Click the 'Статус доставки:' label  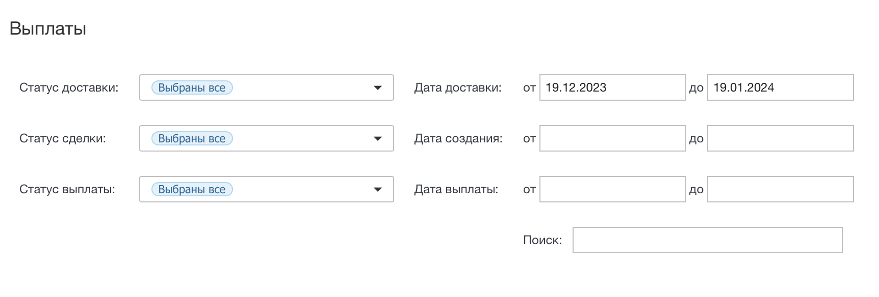pyautogui.click(x=69, y=88)
